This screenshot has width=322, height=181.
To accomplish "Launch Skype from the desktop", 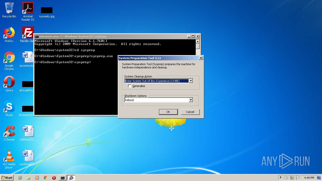I will pos(9,109).
